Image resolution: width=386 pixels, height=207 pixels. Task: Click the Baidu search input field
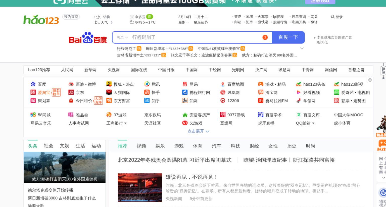tap(192, 37)
